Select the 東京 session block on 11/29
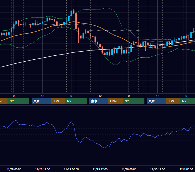 coord(99,101)
